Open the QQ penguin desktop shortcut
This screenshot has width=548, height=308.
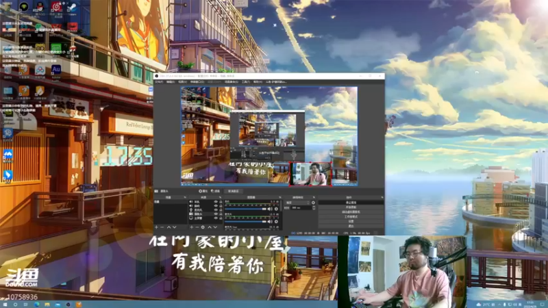click(x=40, y=8)
